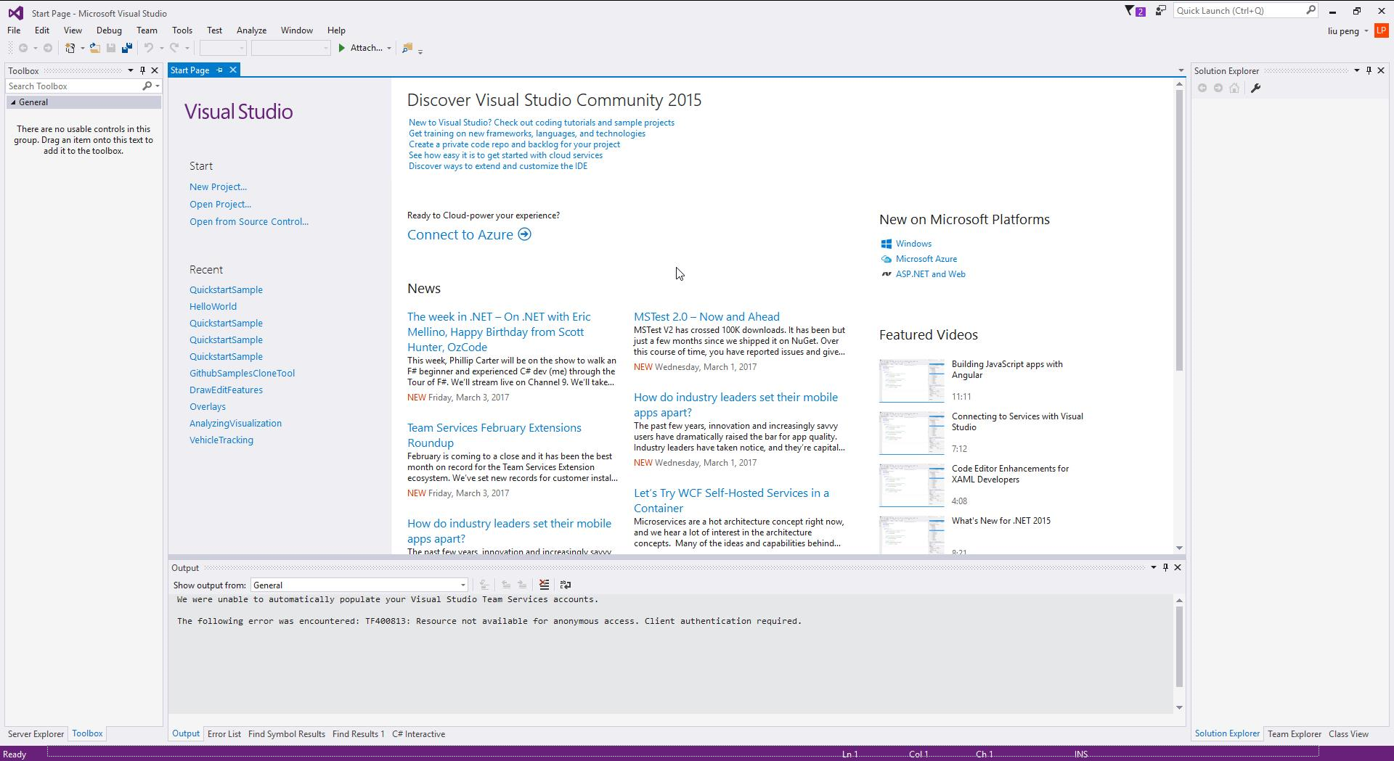Click Open from Source Control... link

point(249,221)
